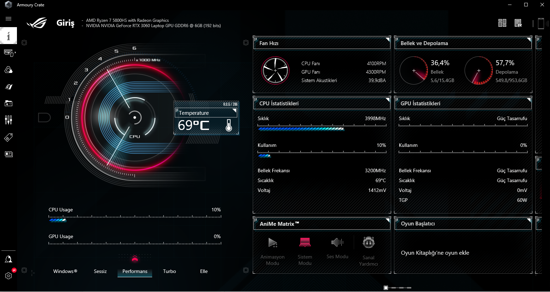Click the Sistem Modu laptop icon
Screen dimensions: 550x292
point(305,242)
